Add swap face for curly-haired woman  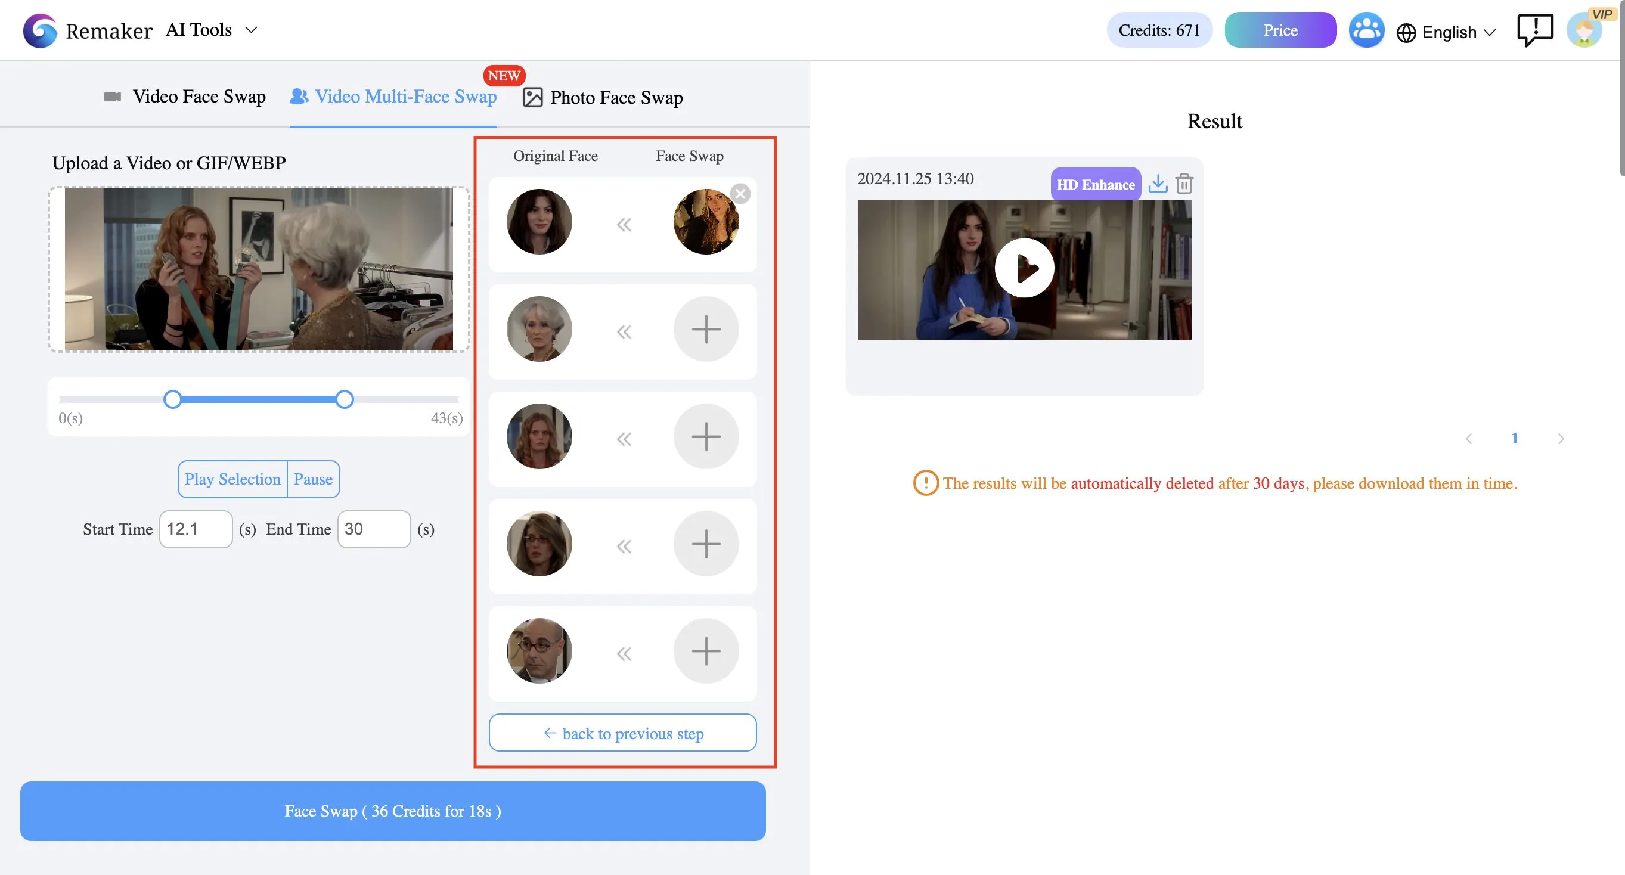click(x=706, y=436)
